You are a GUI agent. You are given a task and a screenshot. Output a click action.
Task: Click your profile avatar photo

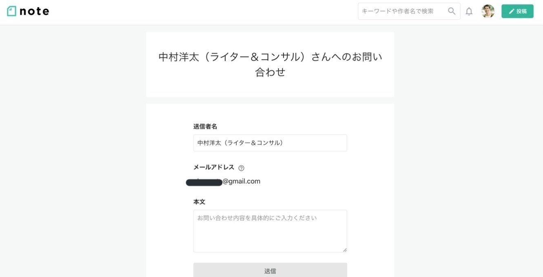488,11
